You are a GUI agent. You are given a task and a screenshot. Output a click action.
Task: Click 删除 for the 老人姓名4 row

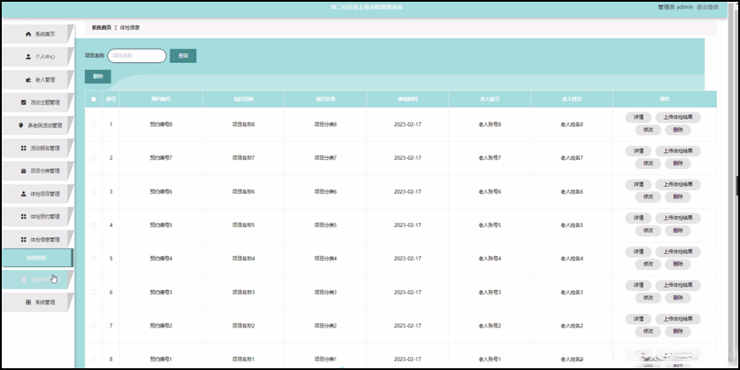(x=678, y=264)
